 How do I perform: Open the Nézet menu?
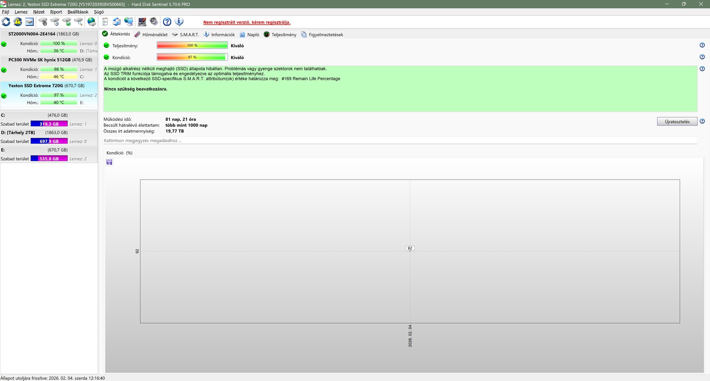[x=39, y=12]
